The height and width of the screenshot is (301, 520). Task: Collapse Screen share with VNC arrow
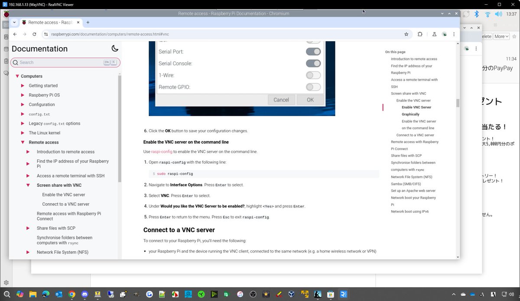pyautogui.click(x=28, y=185)
